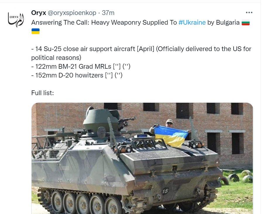Click the Bulgarian flag emoji
The image size is (266, 214).
(246, 22)
